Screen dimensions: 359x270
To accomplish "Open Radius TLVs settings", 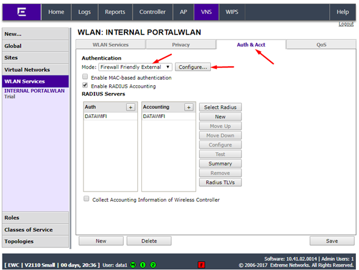I will point(220,182).
